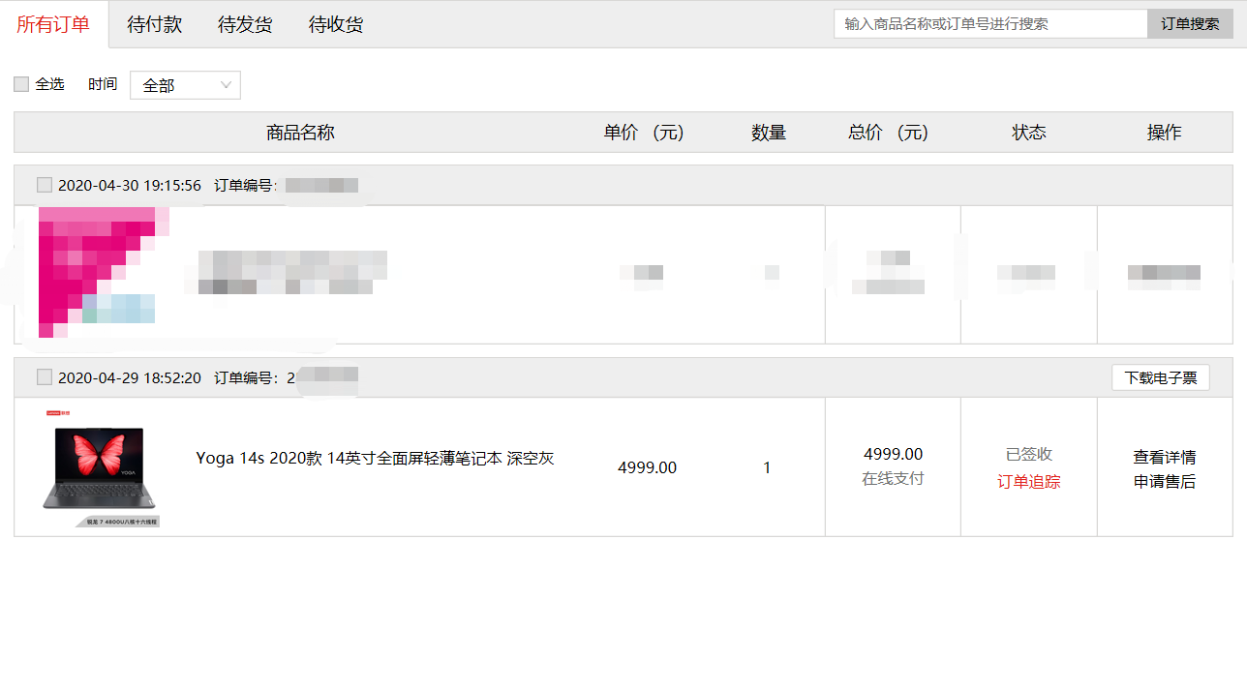
Task: Click the 状态 column header
Action: 1029,133
